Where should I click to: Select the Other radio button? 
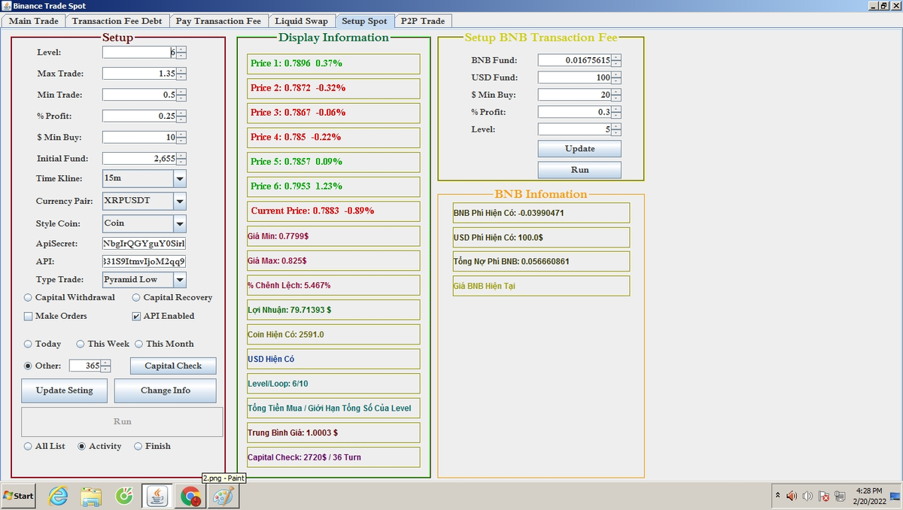point(29,366)
